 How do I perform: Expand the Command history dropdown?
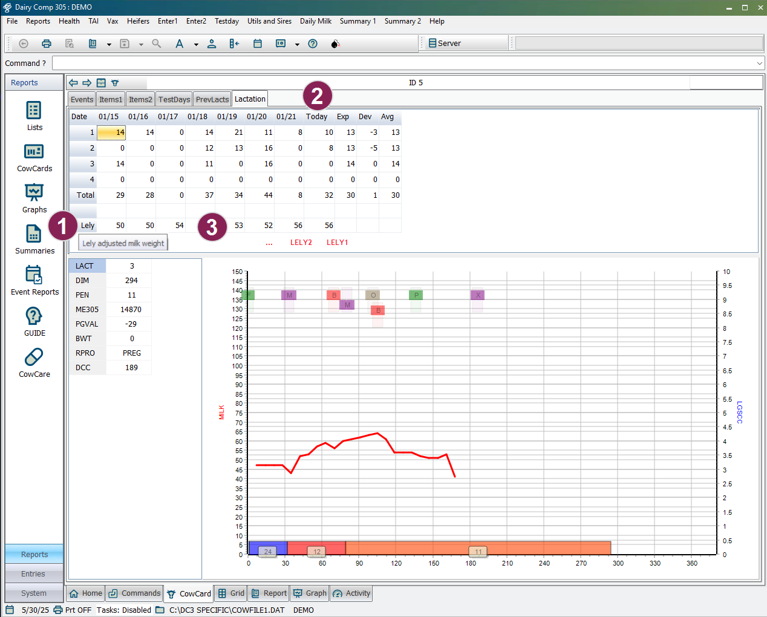[x=760, y=64]
